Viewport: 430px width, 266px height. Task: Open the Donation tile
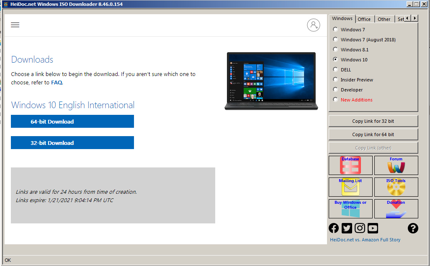396,209
